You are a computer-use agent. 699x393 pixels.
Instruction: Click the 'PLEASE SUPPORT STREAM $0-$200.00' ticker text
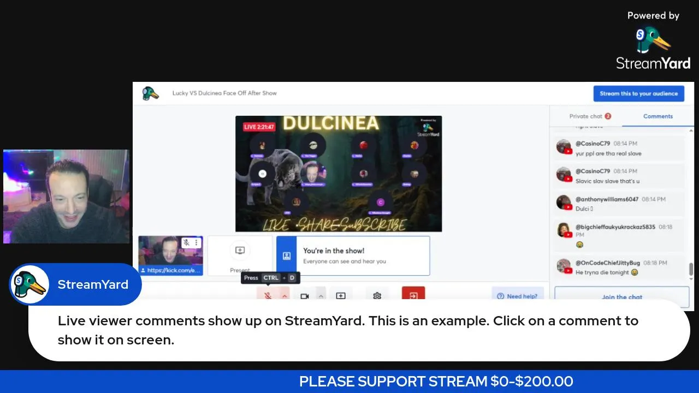[x=436, y=382]
